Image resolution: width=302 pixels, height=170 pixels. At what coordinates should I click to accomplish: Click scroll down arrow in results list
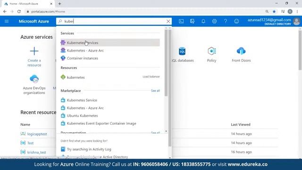(166, 131)
